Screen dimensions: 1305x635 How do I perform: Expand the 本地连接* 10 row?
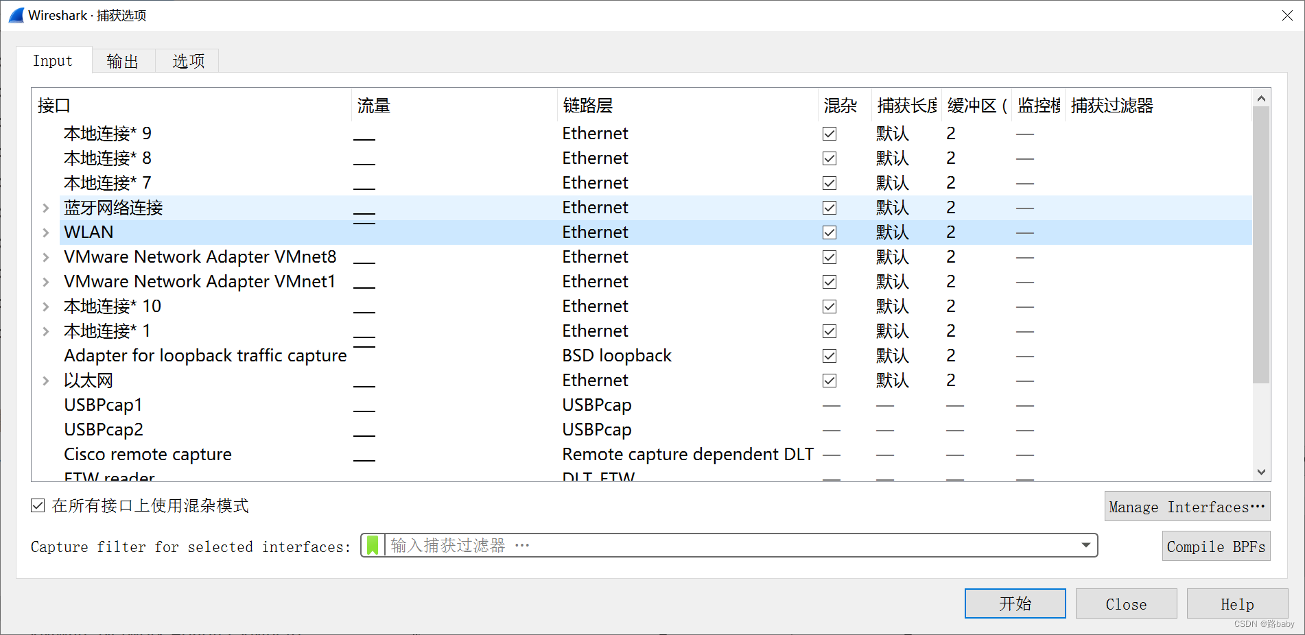46,307
